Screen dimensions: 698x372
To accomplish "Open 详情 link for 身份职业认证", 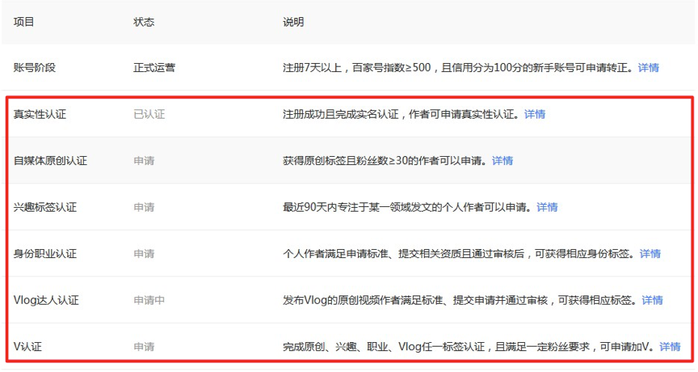I will point(650,254).
